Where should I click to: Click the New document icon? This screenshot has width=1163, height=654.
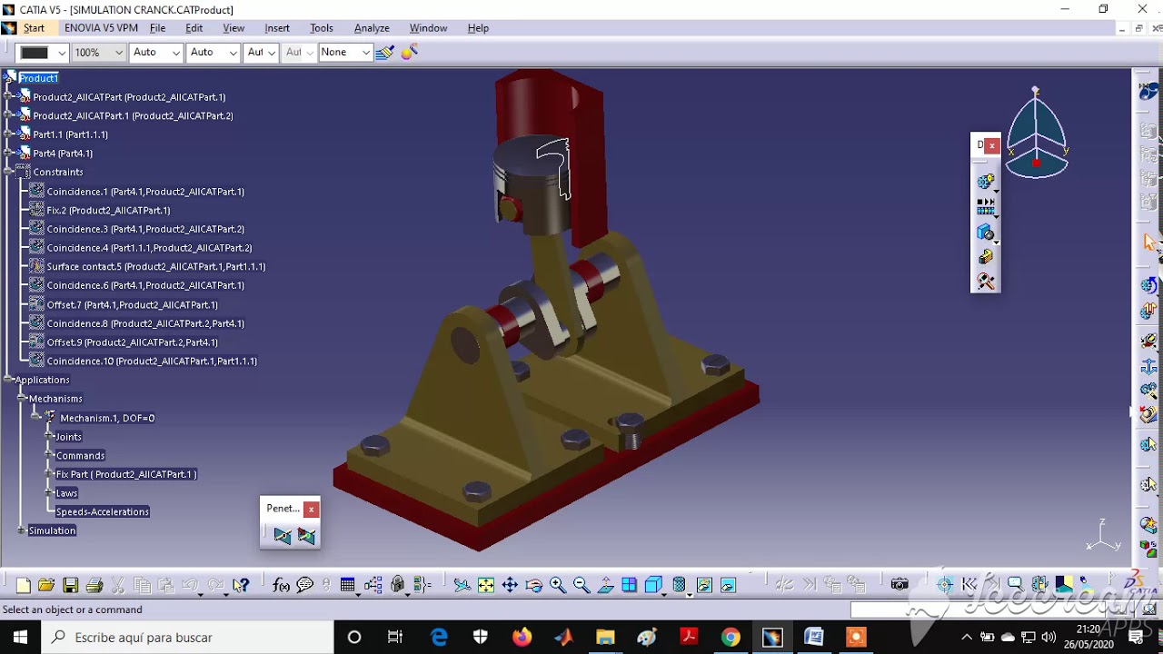coord(24,585)
